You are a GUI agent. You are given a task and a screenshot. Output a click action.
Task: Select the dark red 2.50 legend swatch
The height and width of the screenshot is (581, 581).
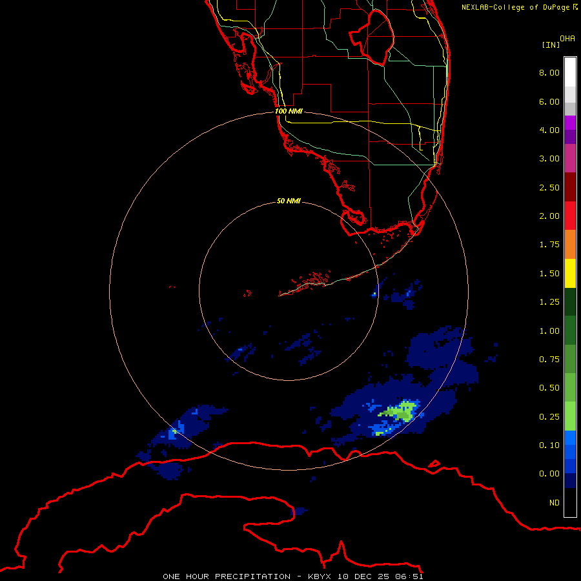(570, 187)
